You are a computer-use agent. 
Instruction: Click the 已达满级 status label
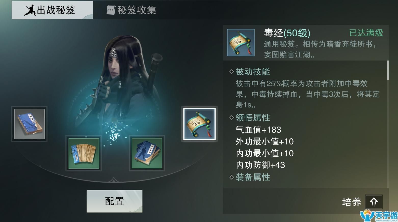pos(366,33)
